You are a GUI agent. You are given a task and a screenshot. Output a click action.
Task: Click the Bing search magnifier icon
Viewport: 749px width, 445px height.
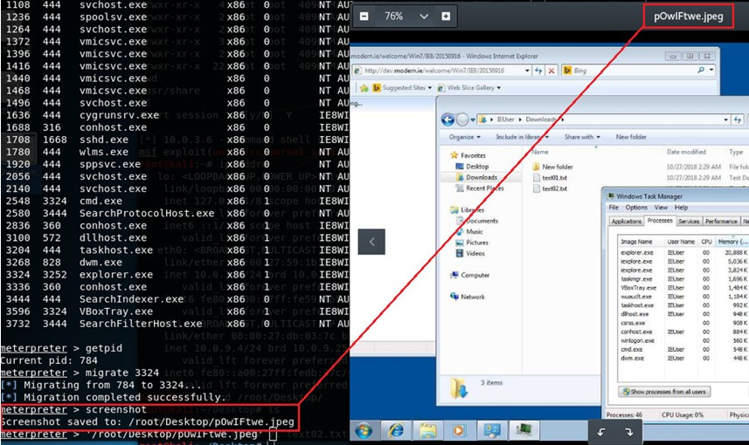[x=701, y=70]
